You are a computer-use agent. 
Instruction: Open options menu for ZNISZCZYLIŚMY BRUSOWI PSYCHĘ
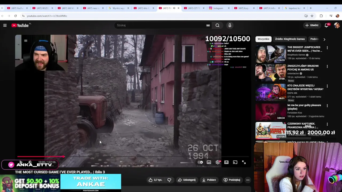(327, 66)
